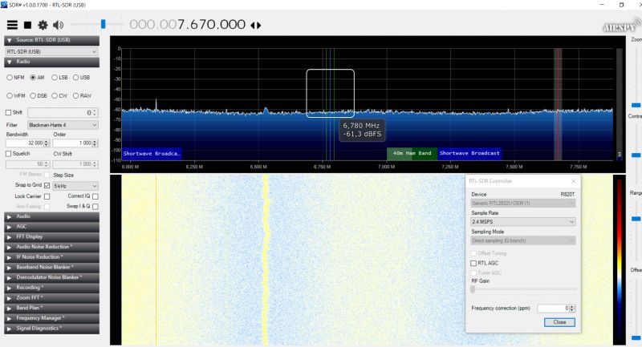Expand the Demodulator Noise Blanker panel
This screenshot has height=347, width=642.
pos(51,277)
